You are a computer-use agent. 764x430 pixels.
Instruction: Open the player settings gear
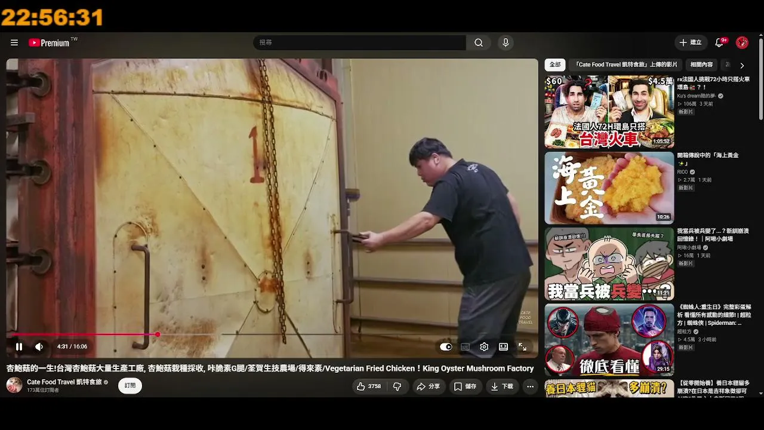point(484,346)
